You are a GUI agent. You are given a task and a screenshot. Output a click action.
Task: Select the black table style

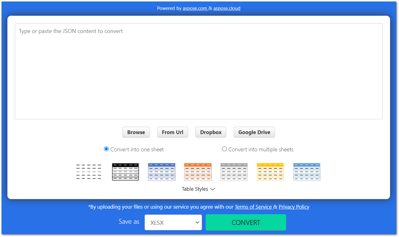pyautogui.click(x=125, y=172)
